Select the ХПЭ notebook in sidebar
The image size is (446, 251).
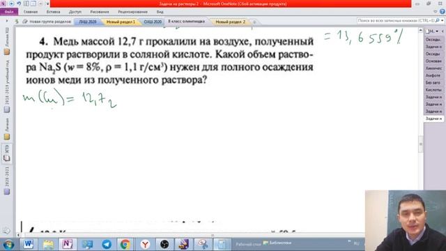tap(7, 153)
